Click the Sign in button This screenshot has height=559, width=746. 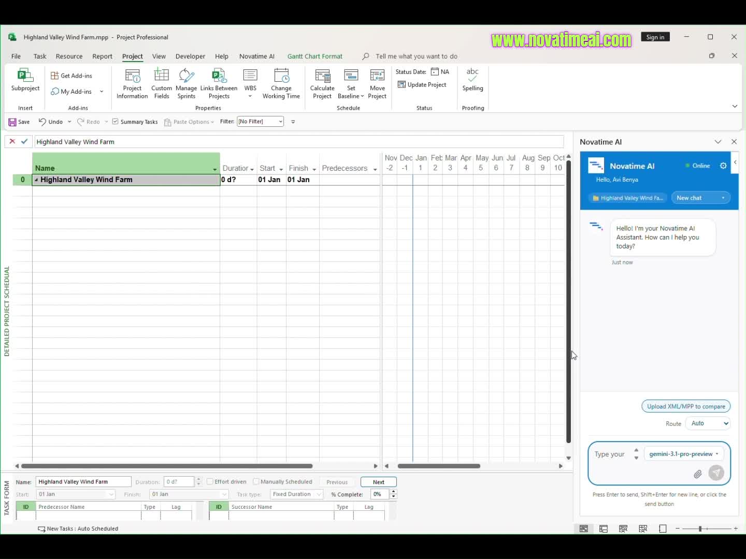tap(655, 37)
